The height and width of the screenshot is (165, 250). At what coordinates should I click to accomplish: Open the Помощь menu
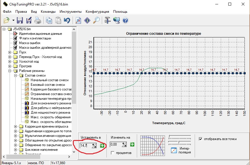point(120,12)
